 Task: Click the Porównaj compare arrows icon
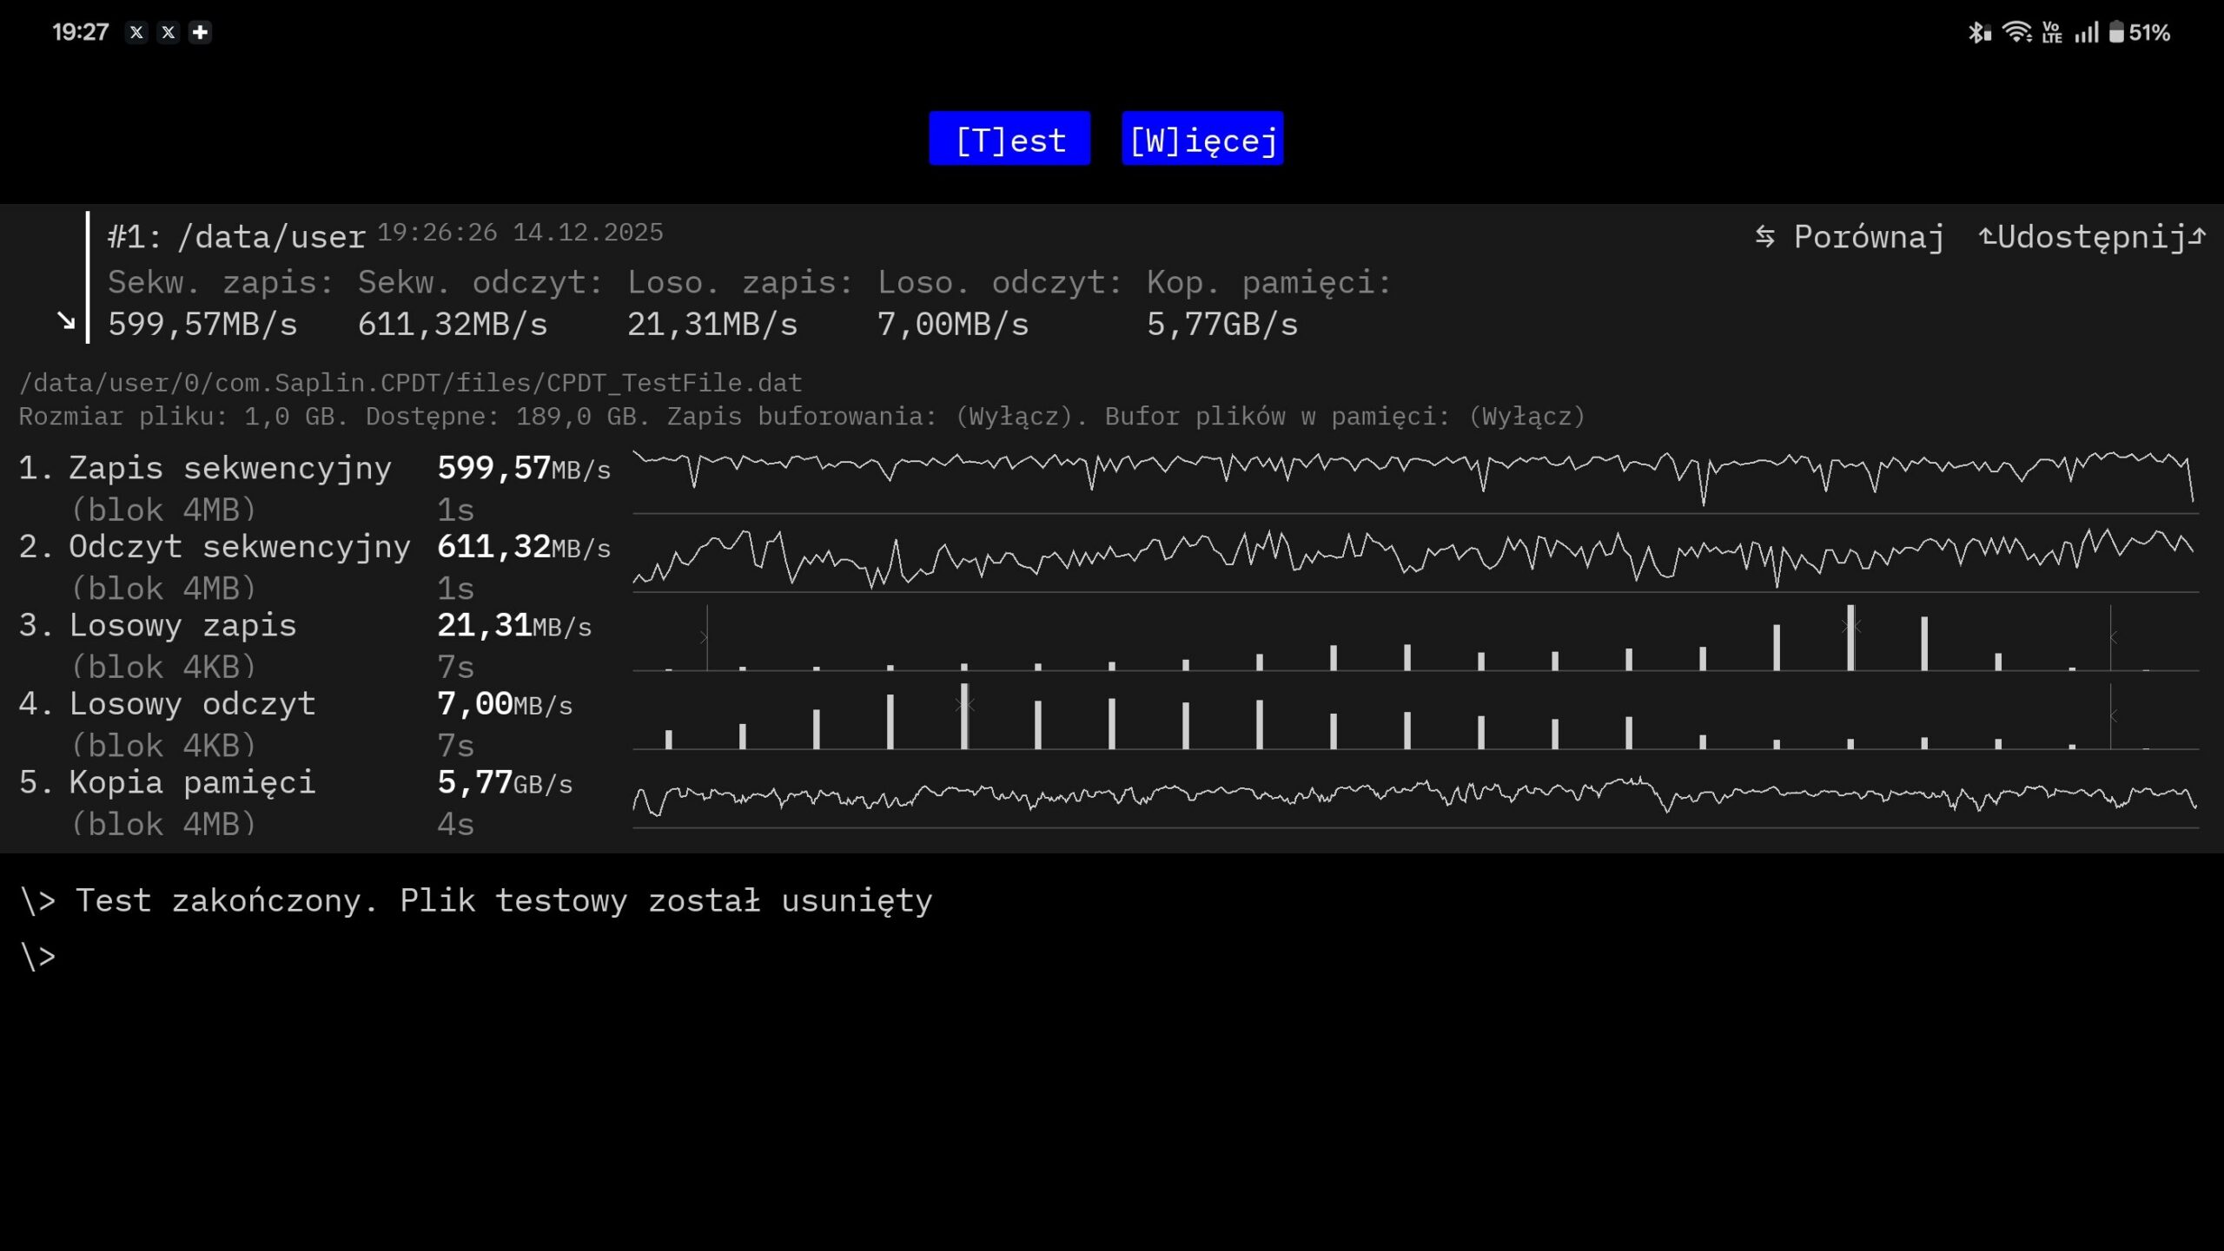1764,236
